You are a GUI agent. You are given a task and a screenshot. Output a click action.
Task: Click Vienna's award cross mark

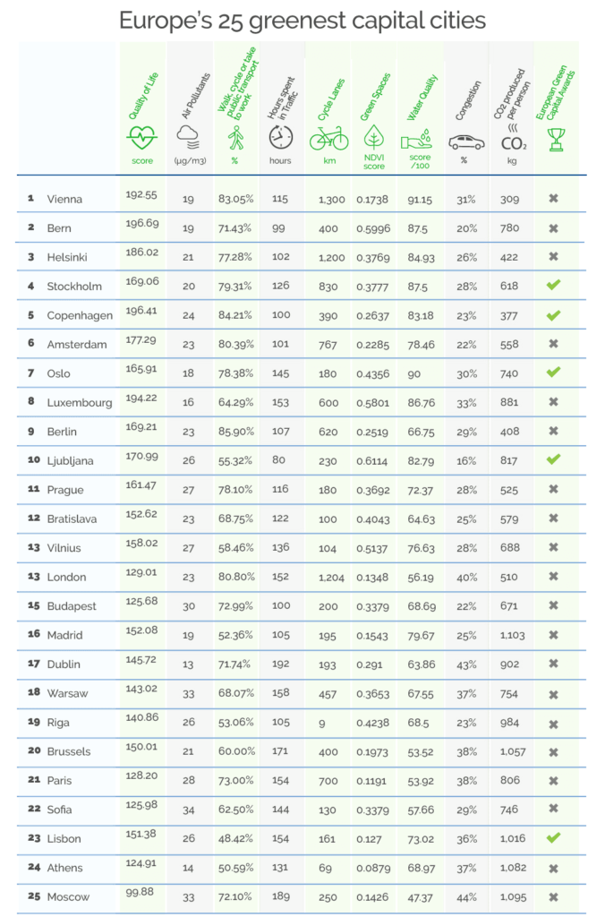(554, 199)
